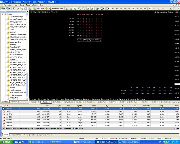Open the Account History tab

(16, 135)
